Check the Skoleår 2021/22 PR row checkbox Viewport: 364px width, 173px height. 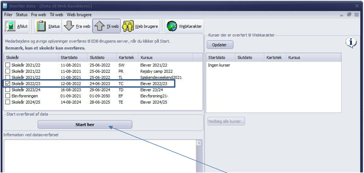8,71
